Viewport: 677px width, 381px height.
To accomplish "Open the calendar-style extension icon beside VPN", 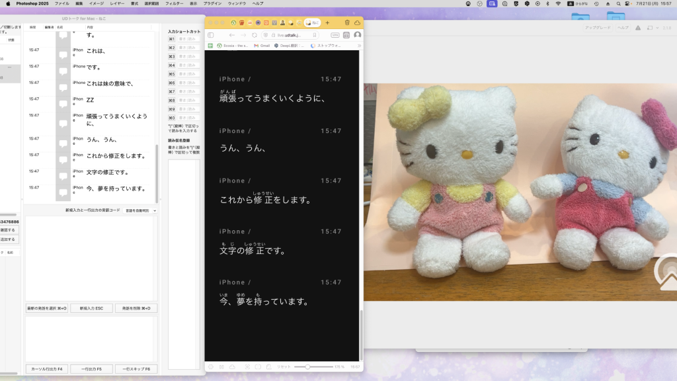I will (346, 35).
